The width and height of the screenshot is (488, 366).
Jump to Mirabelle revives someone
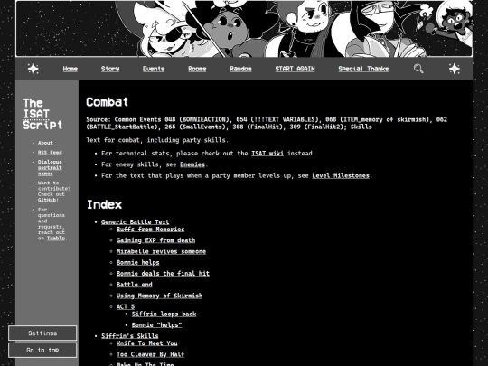(x=161, y=251)
